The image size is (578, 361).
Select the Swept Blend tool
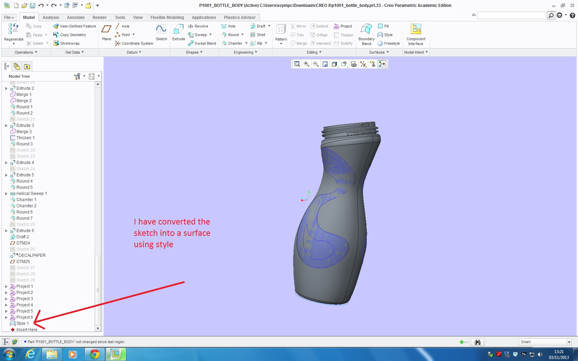click(202, 43)
